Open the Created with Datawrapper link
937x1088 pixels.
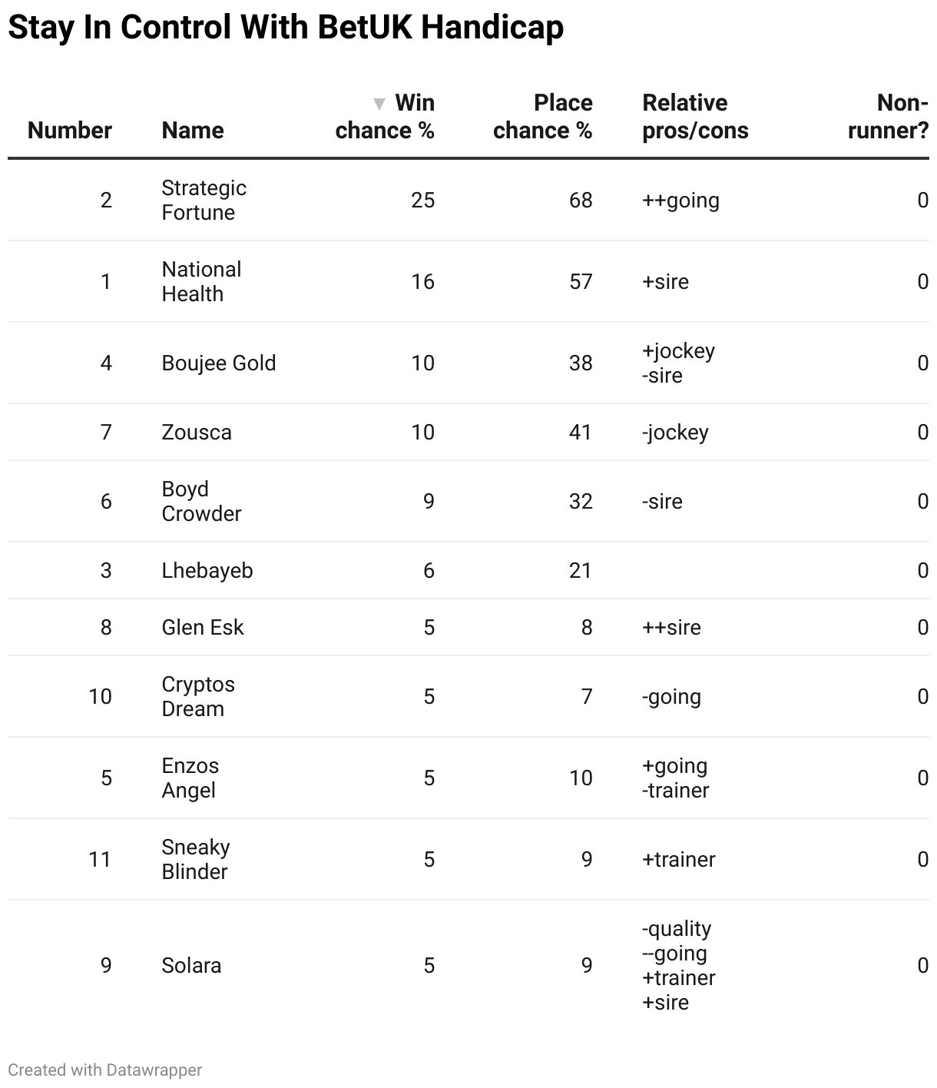(105, 1070)
